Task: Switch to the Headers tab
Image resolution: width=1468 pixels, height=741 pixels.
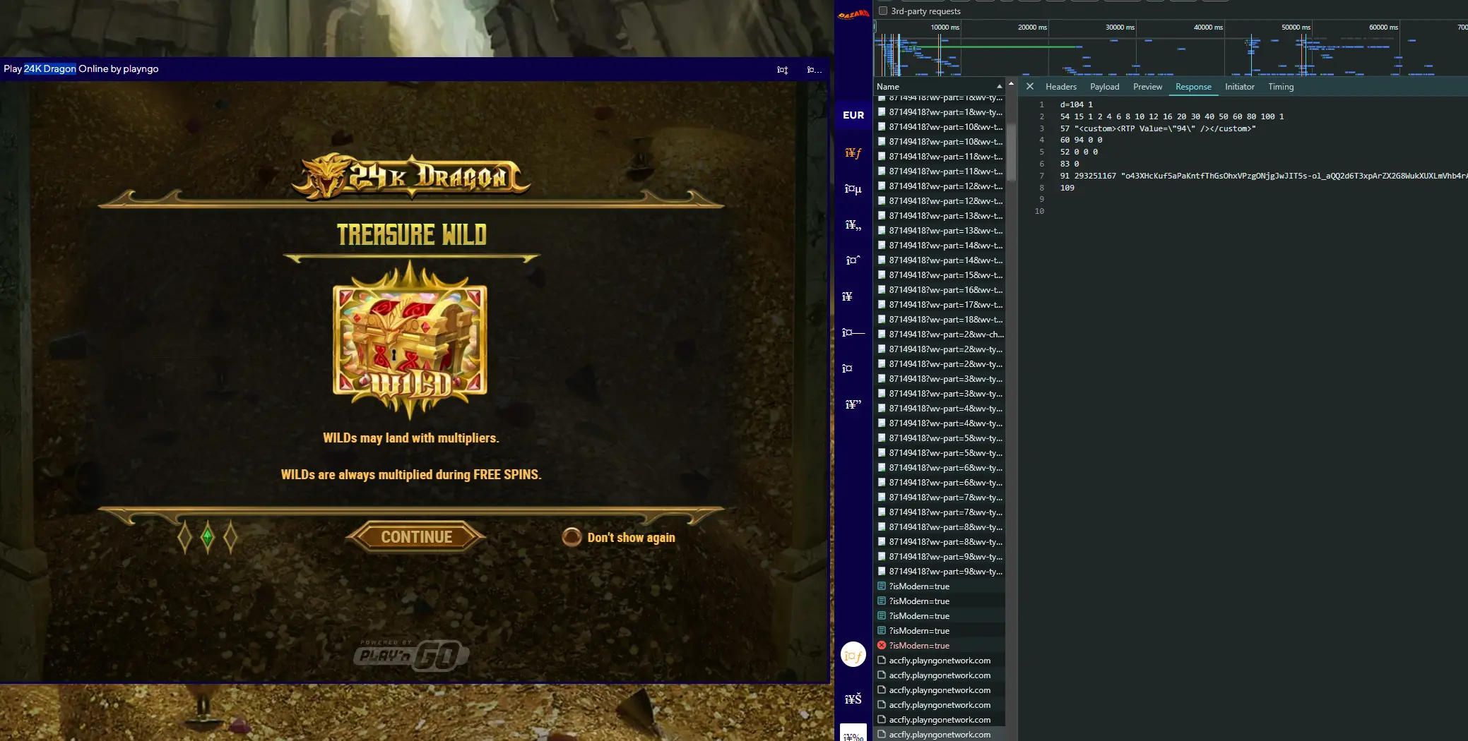Action: (1061, 87)
